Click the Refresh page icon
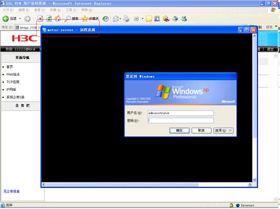Viewport: 280px width, 209px height. coord(49,19)
